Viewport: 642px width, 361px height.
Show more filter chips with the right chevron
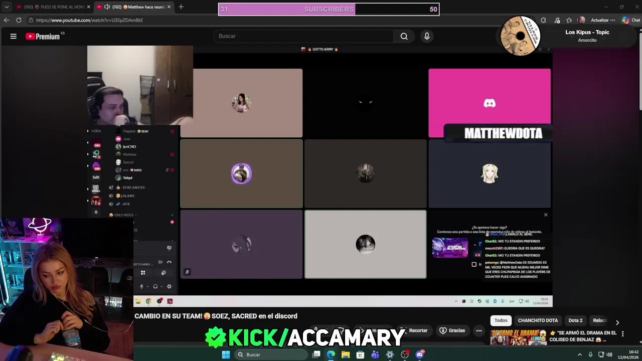tap(617, 322)
